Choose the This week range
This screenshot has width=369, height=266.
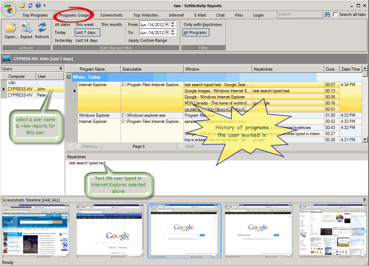point(84,25)
